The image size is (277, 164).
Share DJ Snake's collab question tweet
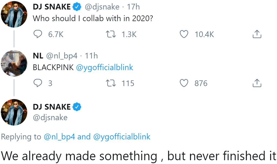pos(257,34)
